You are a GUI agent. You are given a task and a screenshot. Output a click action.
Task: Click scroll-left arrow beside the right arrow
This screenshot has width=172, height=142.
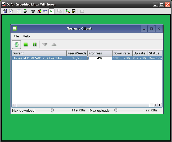pyautogui.click(x=156, y=105)
